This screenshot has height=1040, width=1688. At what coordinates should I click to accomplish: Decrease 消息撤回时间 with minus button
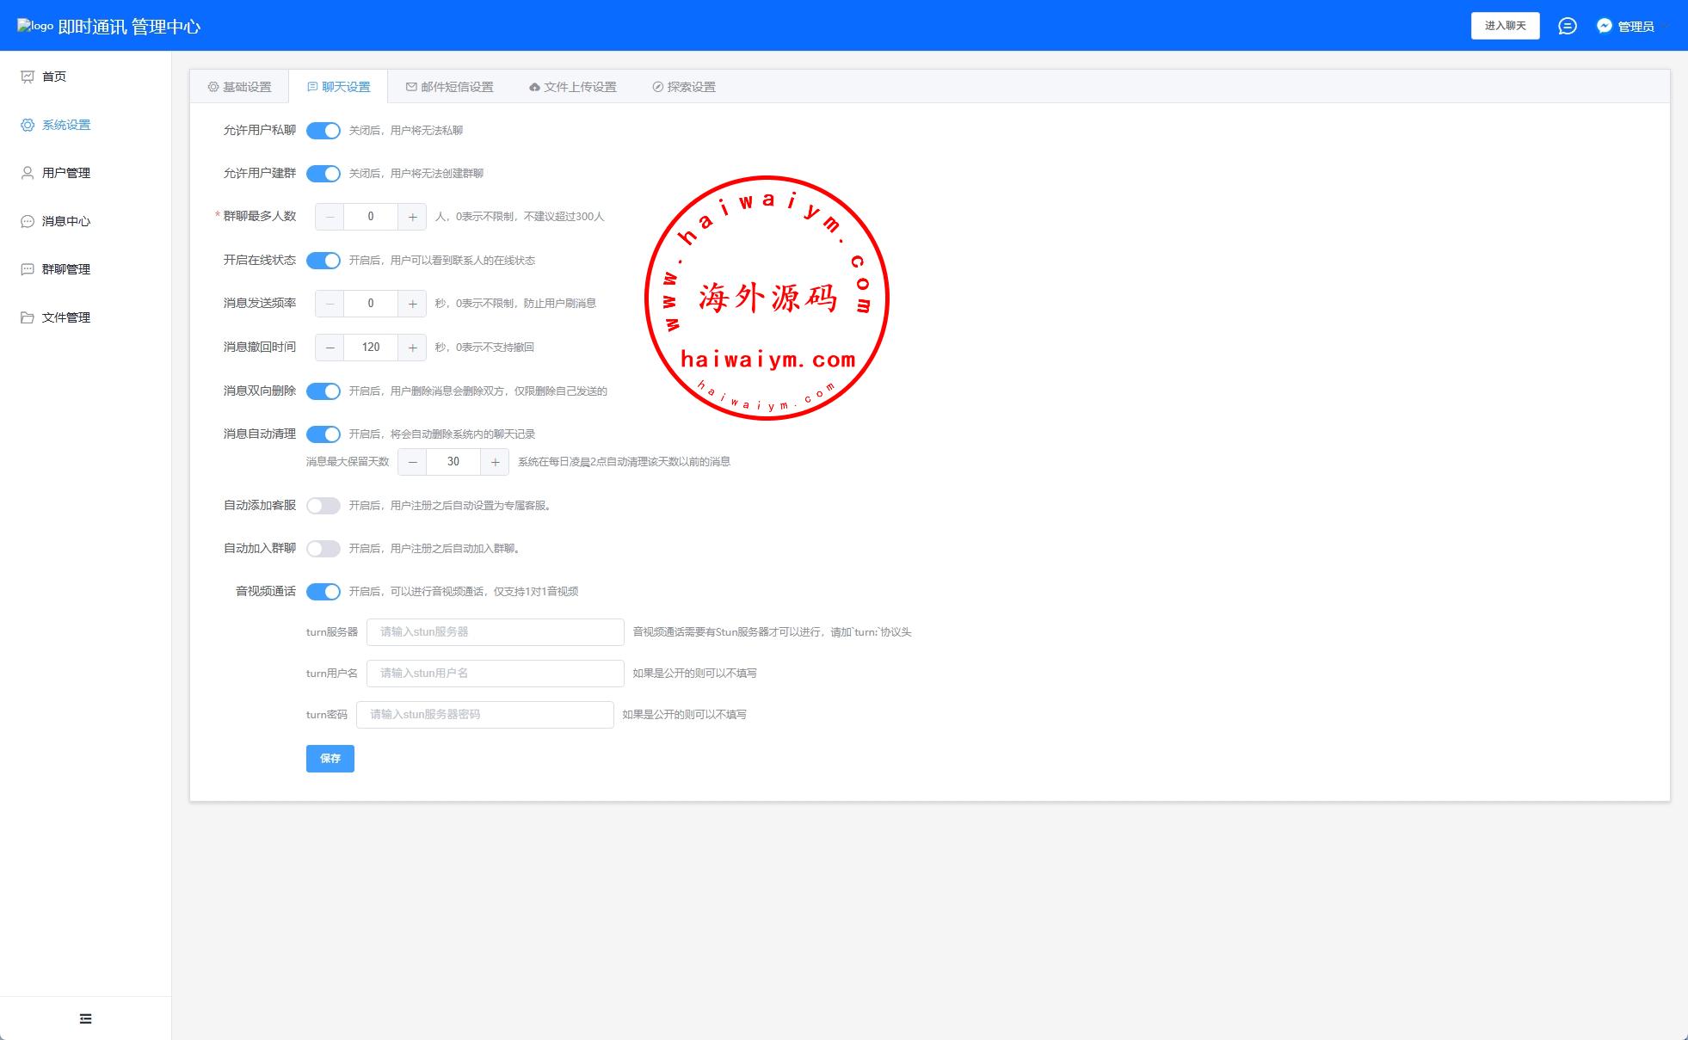click(x=330, y=348)
